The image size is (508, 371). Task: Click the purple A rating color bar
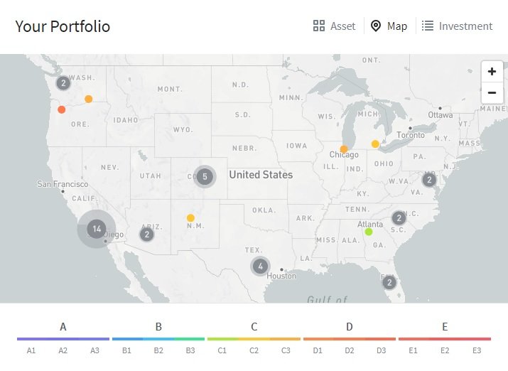[63, 339]
